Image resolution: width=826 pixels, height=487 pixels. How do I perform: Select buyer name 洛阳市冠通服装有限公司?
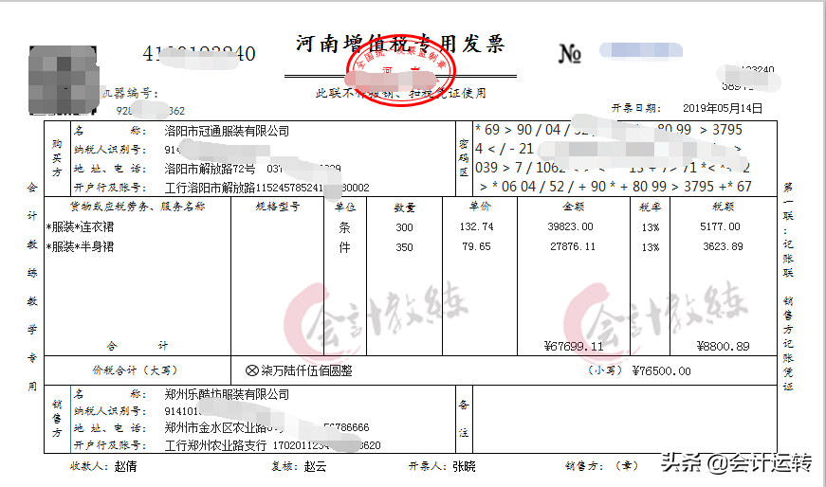[227, 131]
